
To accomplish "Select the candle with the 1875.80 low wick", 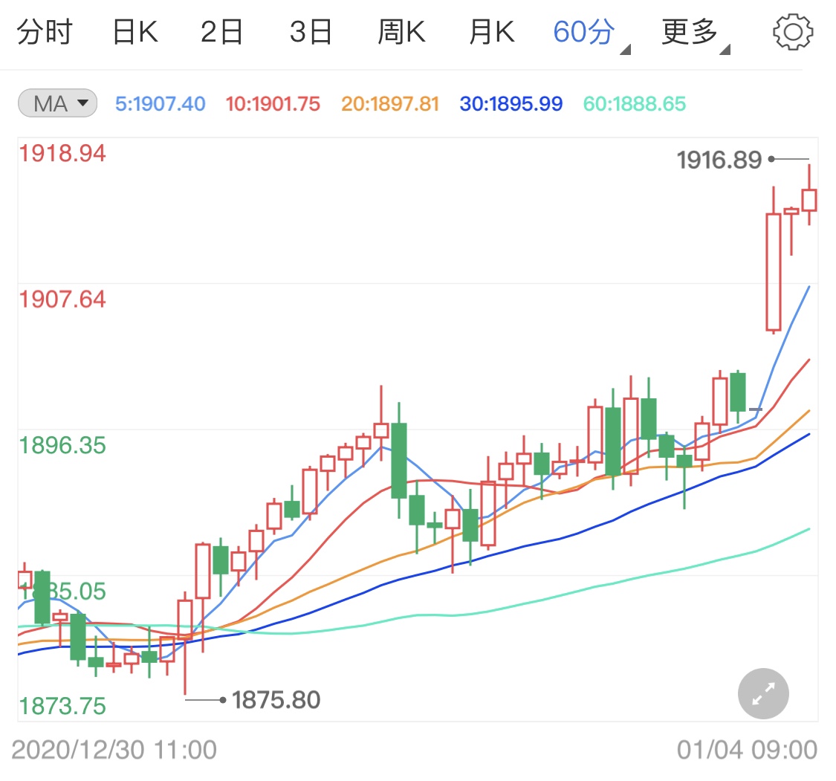I will pos(185,620).
